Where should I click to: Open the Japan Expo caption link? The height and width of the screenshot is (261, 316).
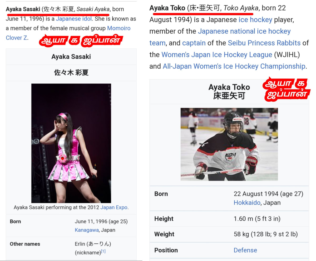(114, 207)
